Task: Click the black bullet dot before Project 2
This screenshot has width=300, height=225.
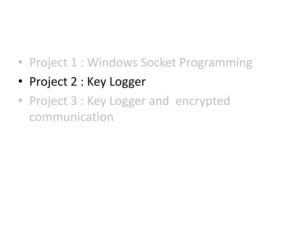Action: (20, 81)
